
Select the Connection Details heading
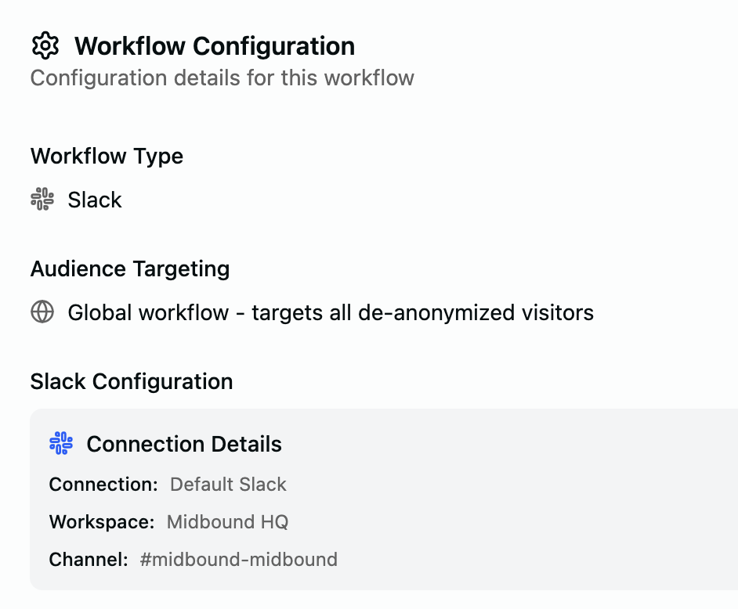point(183,443)
